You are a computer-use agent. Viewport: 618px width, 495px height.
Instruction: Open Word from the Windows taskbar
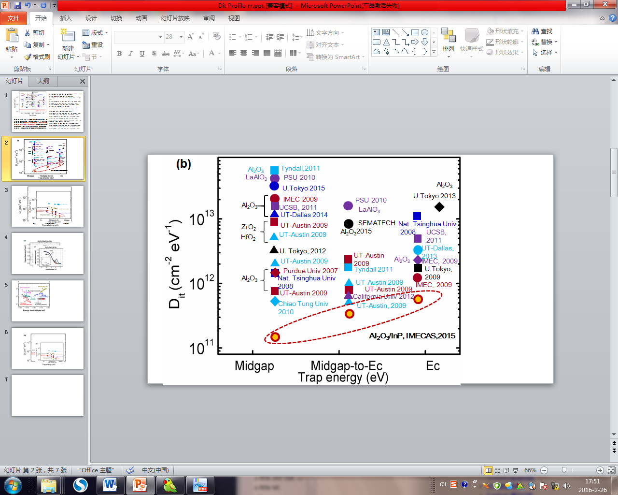click(110, 485)
